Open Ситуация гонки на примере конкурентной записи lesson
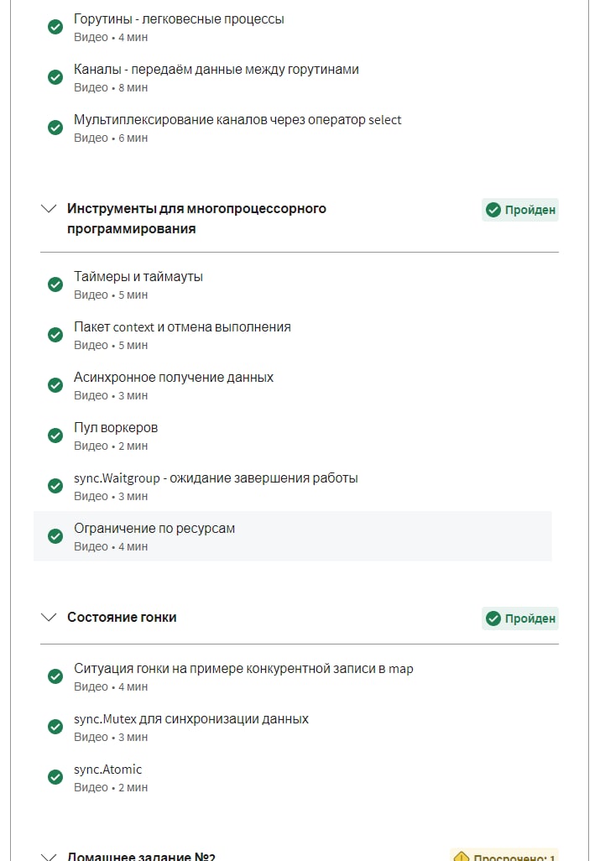 (x=243, y=669)
